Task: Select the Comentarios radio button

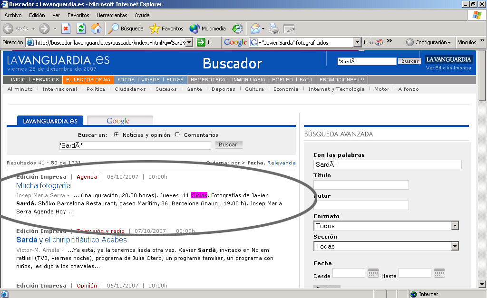Action: [x=177, y=135]
